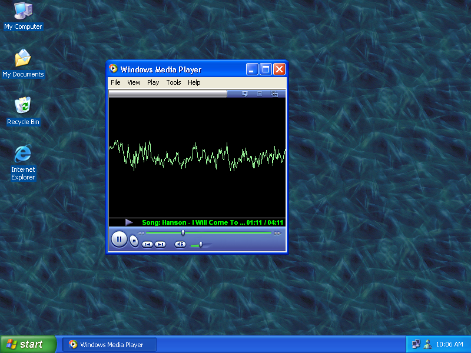The width and height of the screenshot is (471, 353).
Task: Click the rewind double-arrow icon
Action: point(141,233)
